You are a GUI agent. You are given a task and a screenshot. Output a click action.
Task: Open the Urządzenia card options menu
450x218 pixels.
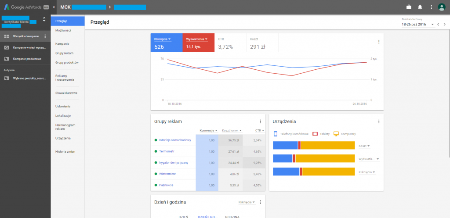point(378,122)
